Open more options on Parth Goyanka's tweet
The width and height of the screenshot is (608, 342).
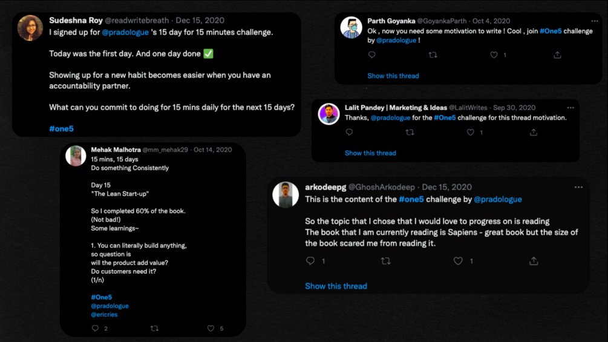[594, 21]
